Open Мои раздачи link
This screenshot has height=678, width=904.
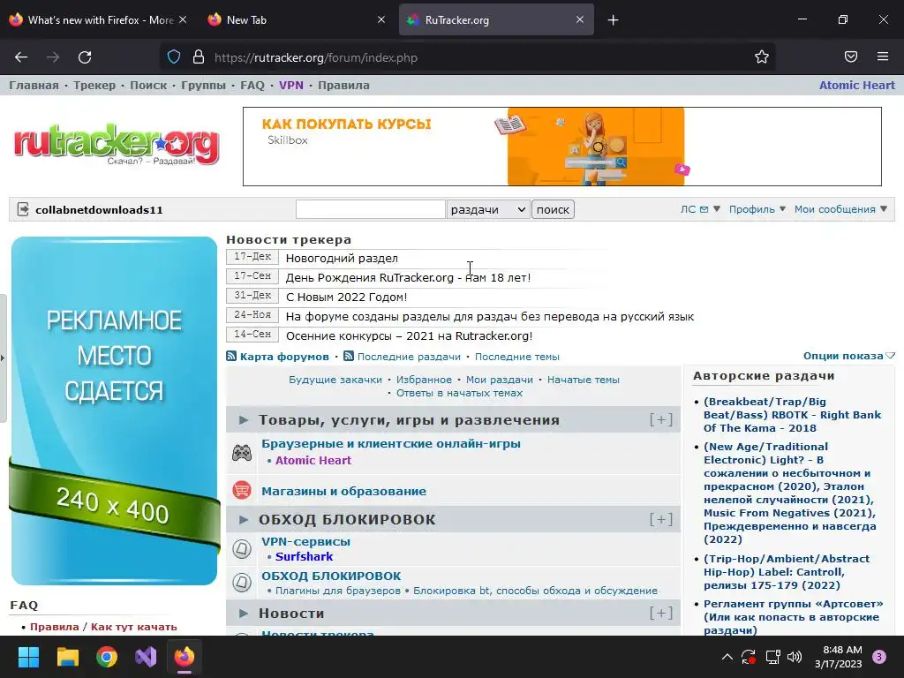click(x=500, y=380)
